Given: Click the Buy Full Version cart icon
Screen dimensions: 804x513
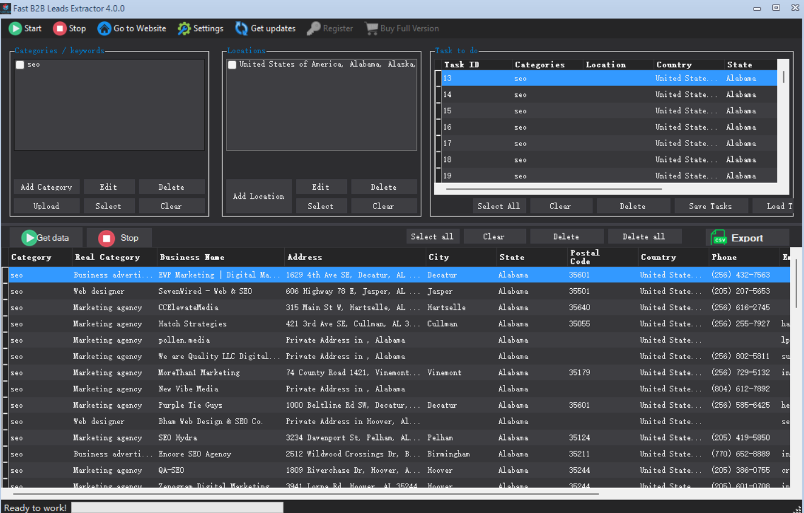Looking at the screenshot, I should pyautogui.click(x=371, y=28).
